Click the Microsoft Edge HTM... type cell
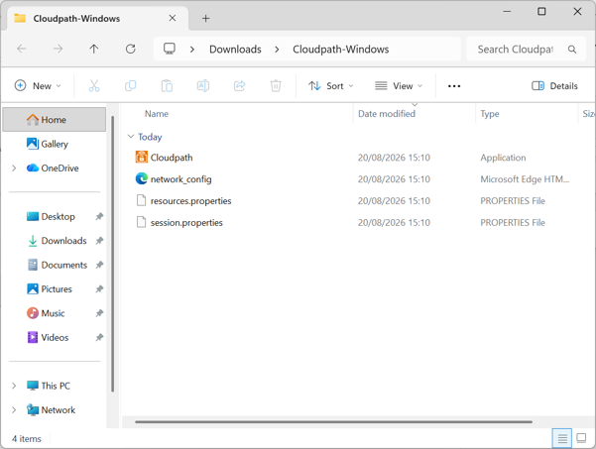Screen dimensions: 596x449 click(x=525, y=179)
